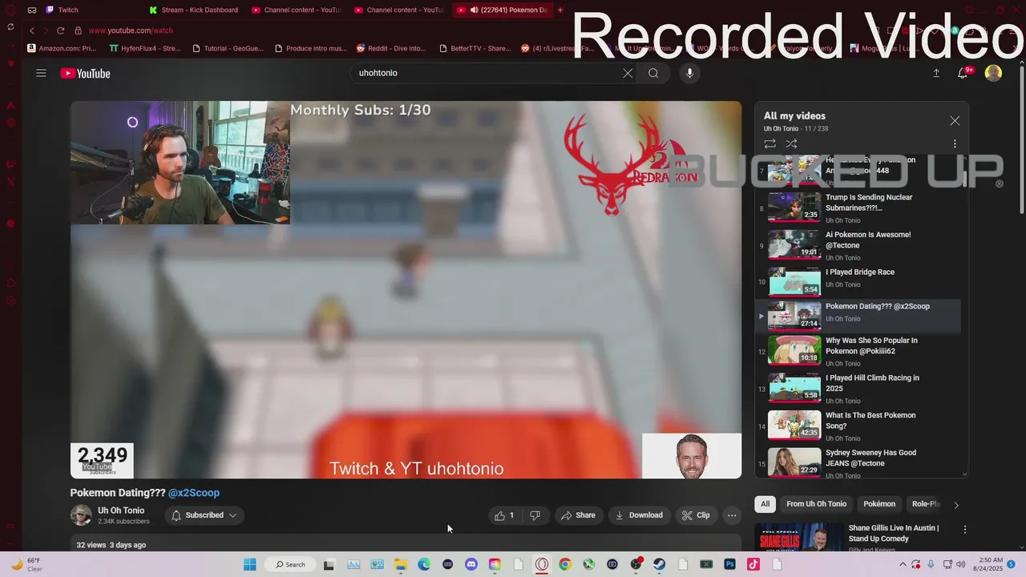This screenshot has height=577, width=1026.
Task: Start voice search with the microphone
Action: click(x=689, y=73)
